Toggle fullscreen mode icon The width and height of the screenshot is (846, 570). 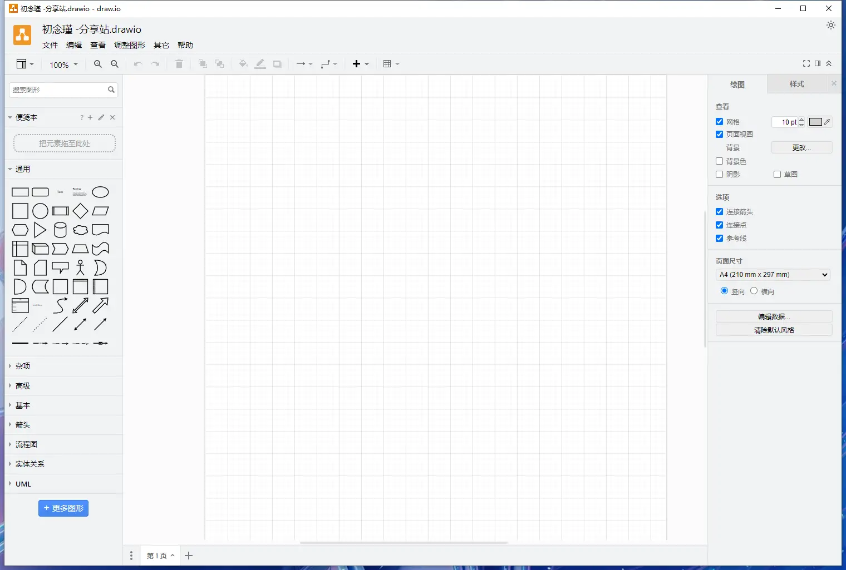click(806, 63)
